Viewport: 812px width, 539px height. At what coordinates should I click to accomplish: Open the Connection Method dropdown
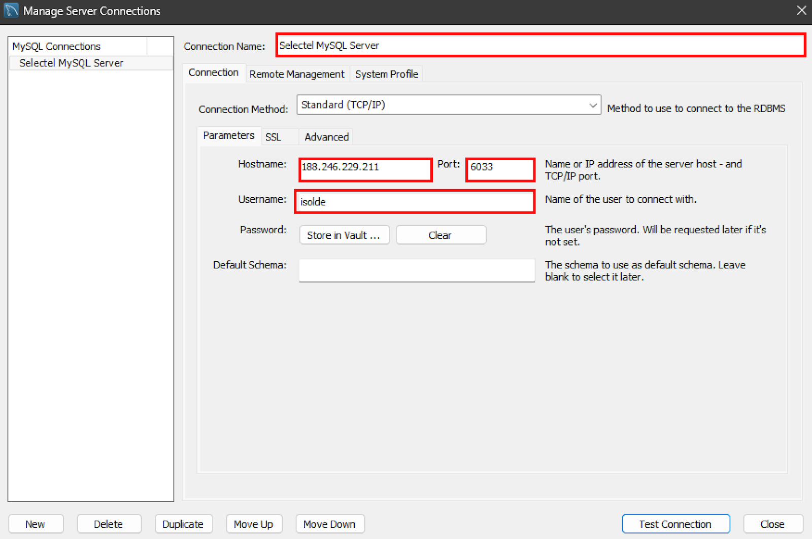pyautogui.click(x=449, y=105)
